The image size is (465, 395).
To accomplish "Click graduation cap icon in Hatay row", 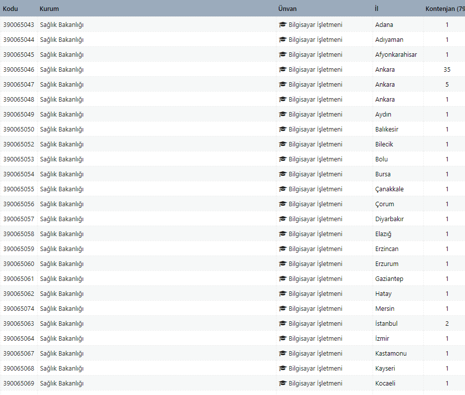I will click(282, 294).
